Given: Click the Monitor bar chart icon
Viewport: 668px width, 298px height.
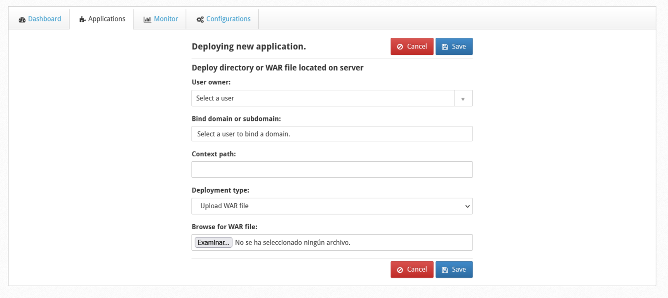Looking at the screenshot, I should coord(147,19).
